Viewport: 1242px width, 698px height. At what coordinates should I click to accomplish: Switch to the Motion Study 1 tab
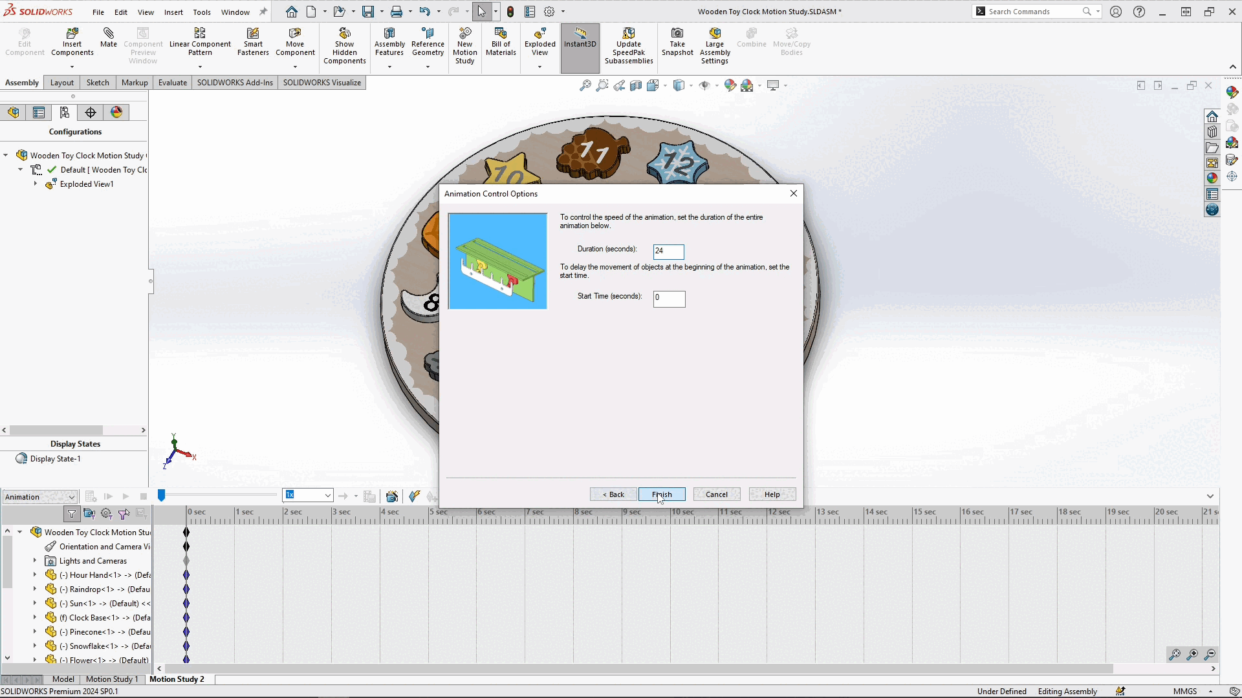pos(111,679)
